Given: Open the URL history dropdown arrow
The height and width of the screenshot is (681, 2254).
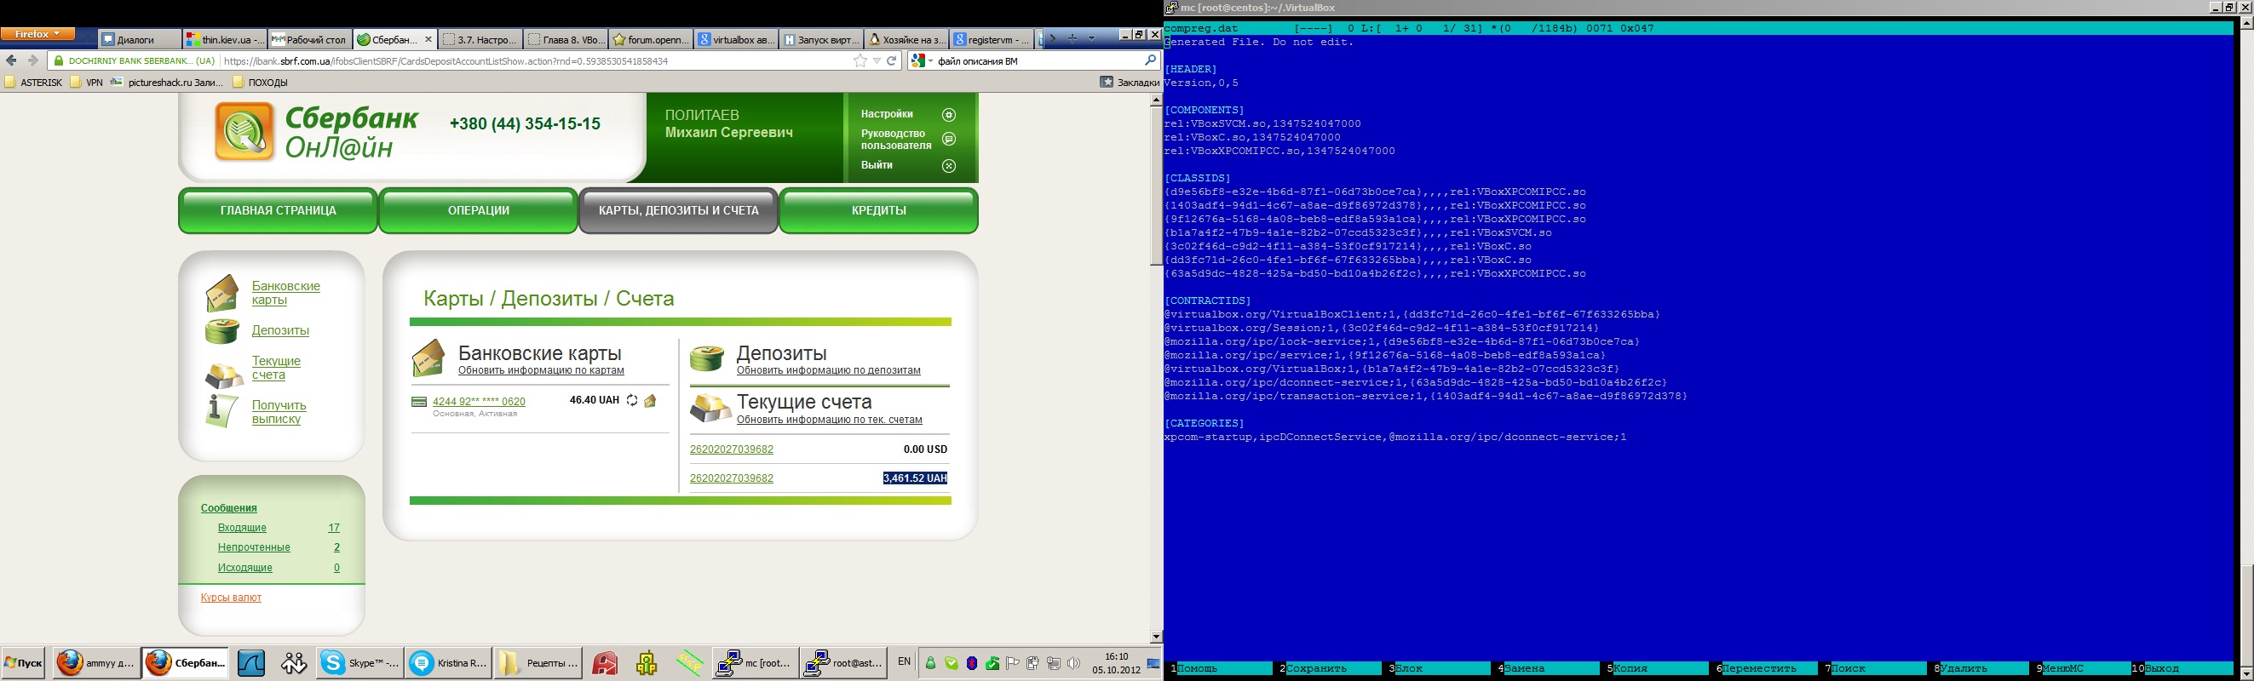Looking at the screenshot, I should (x=876, y=61).
